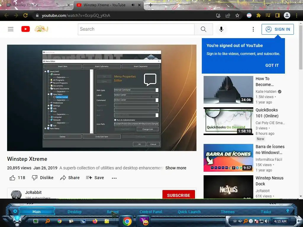Mute the Winstep Xtreme - YouTube tab audio
The height and width of the screenshot is (227, 303).
tap(133, 5)
